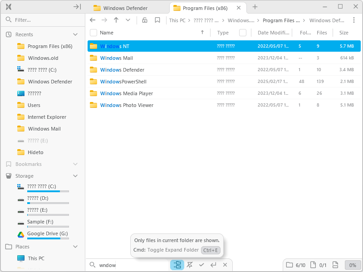Toggle the Expand Folder search button
The image size is (363, 272).
point(177,265)
